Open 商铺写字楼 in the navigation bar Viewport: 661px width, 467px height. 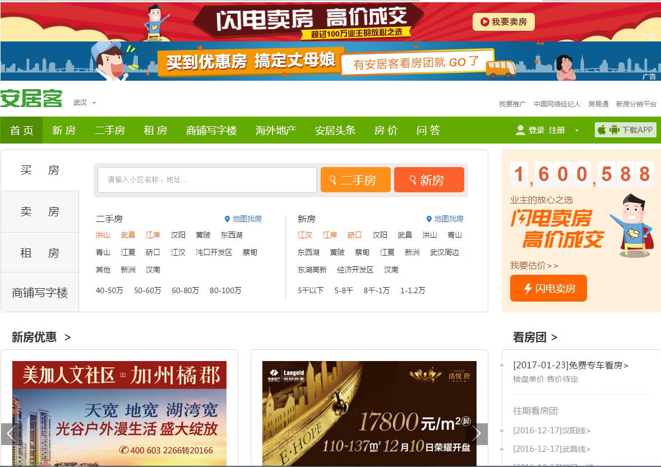[211, 130]
